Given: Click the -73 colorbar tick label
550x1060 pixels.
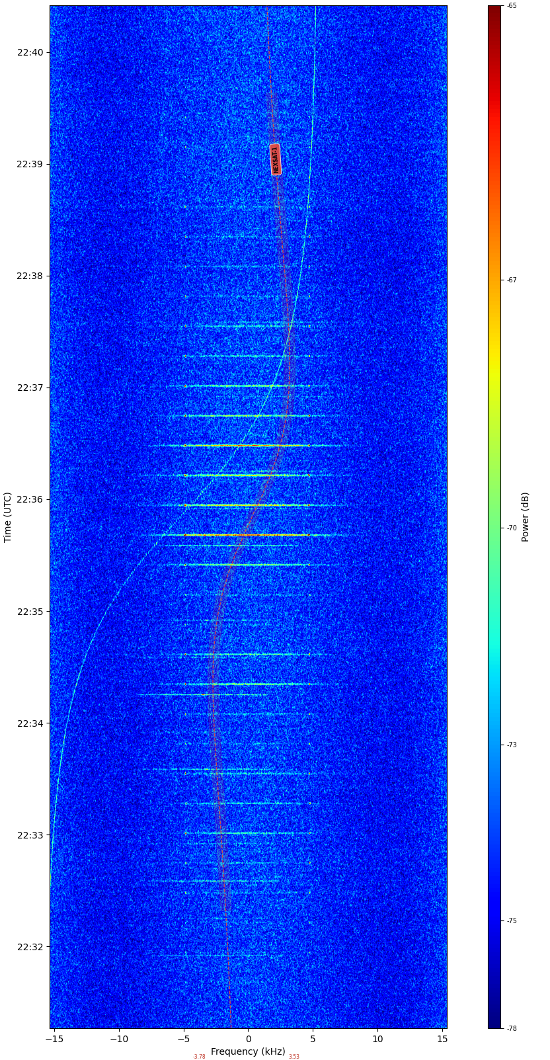Looking at the screenshot, I should [512, 745].
